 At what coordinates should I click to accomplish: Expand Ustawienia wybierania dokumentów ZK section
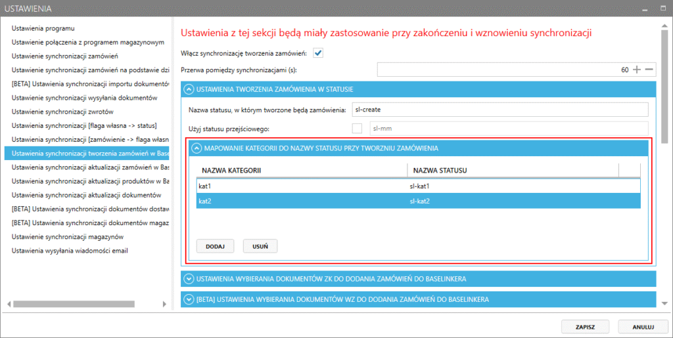click(189, 279)
